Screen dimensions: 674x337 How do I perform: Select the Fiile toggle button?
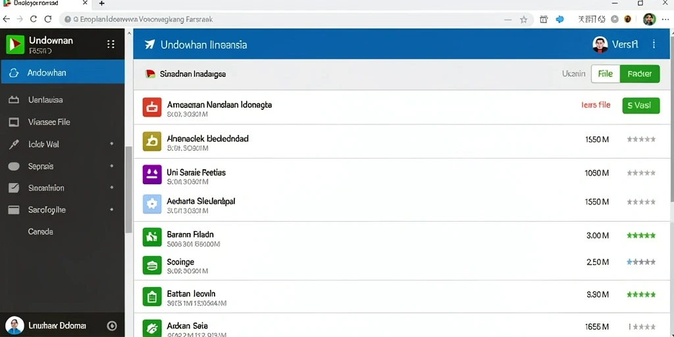606,74
